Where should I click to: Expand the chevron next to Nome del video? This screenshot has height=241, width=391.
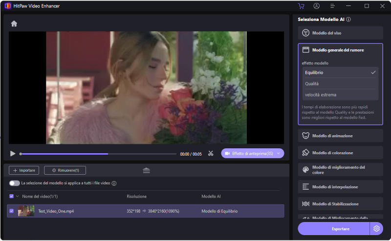coord(18,197)
